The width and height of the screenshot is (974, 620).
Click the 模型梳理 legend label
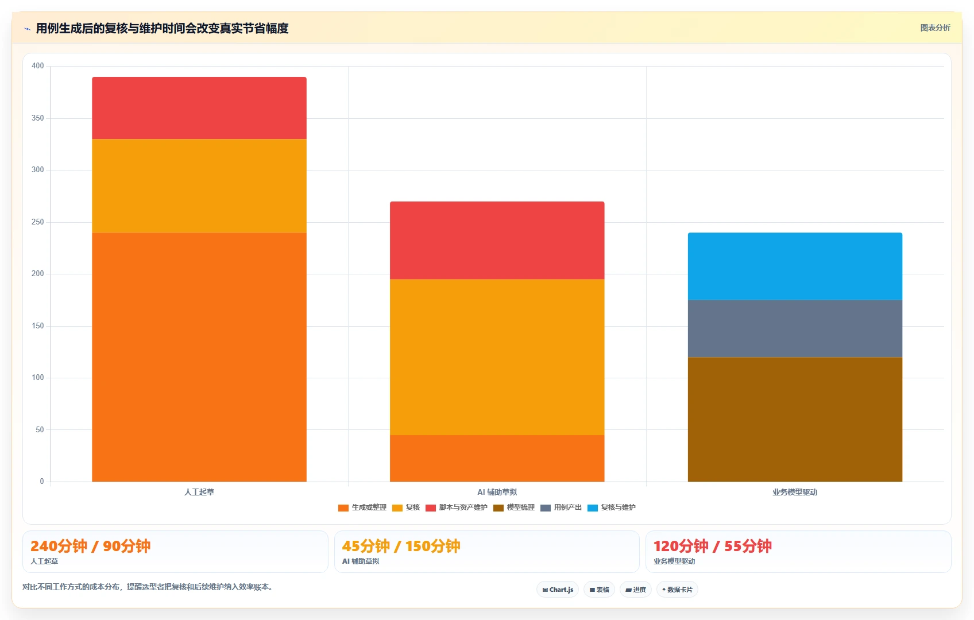pos(520,507)
